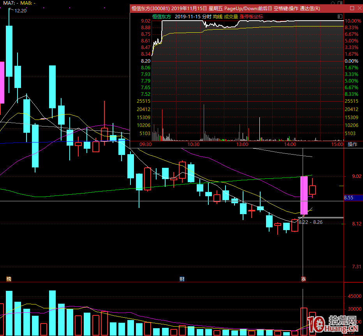This screenshot has width=363, height=336.
Task: Toggle the 均线 average line display
Action: click(217, 17)
